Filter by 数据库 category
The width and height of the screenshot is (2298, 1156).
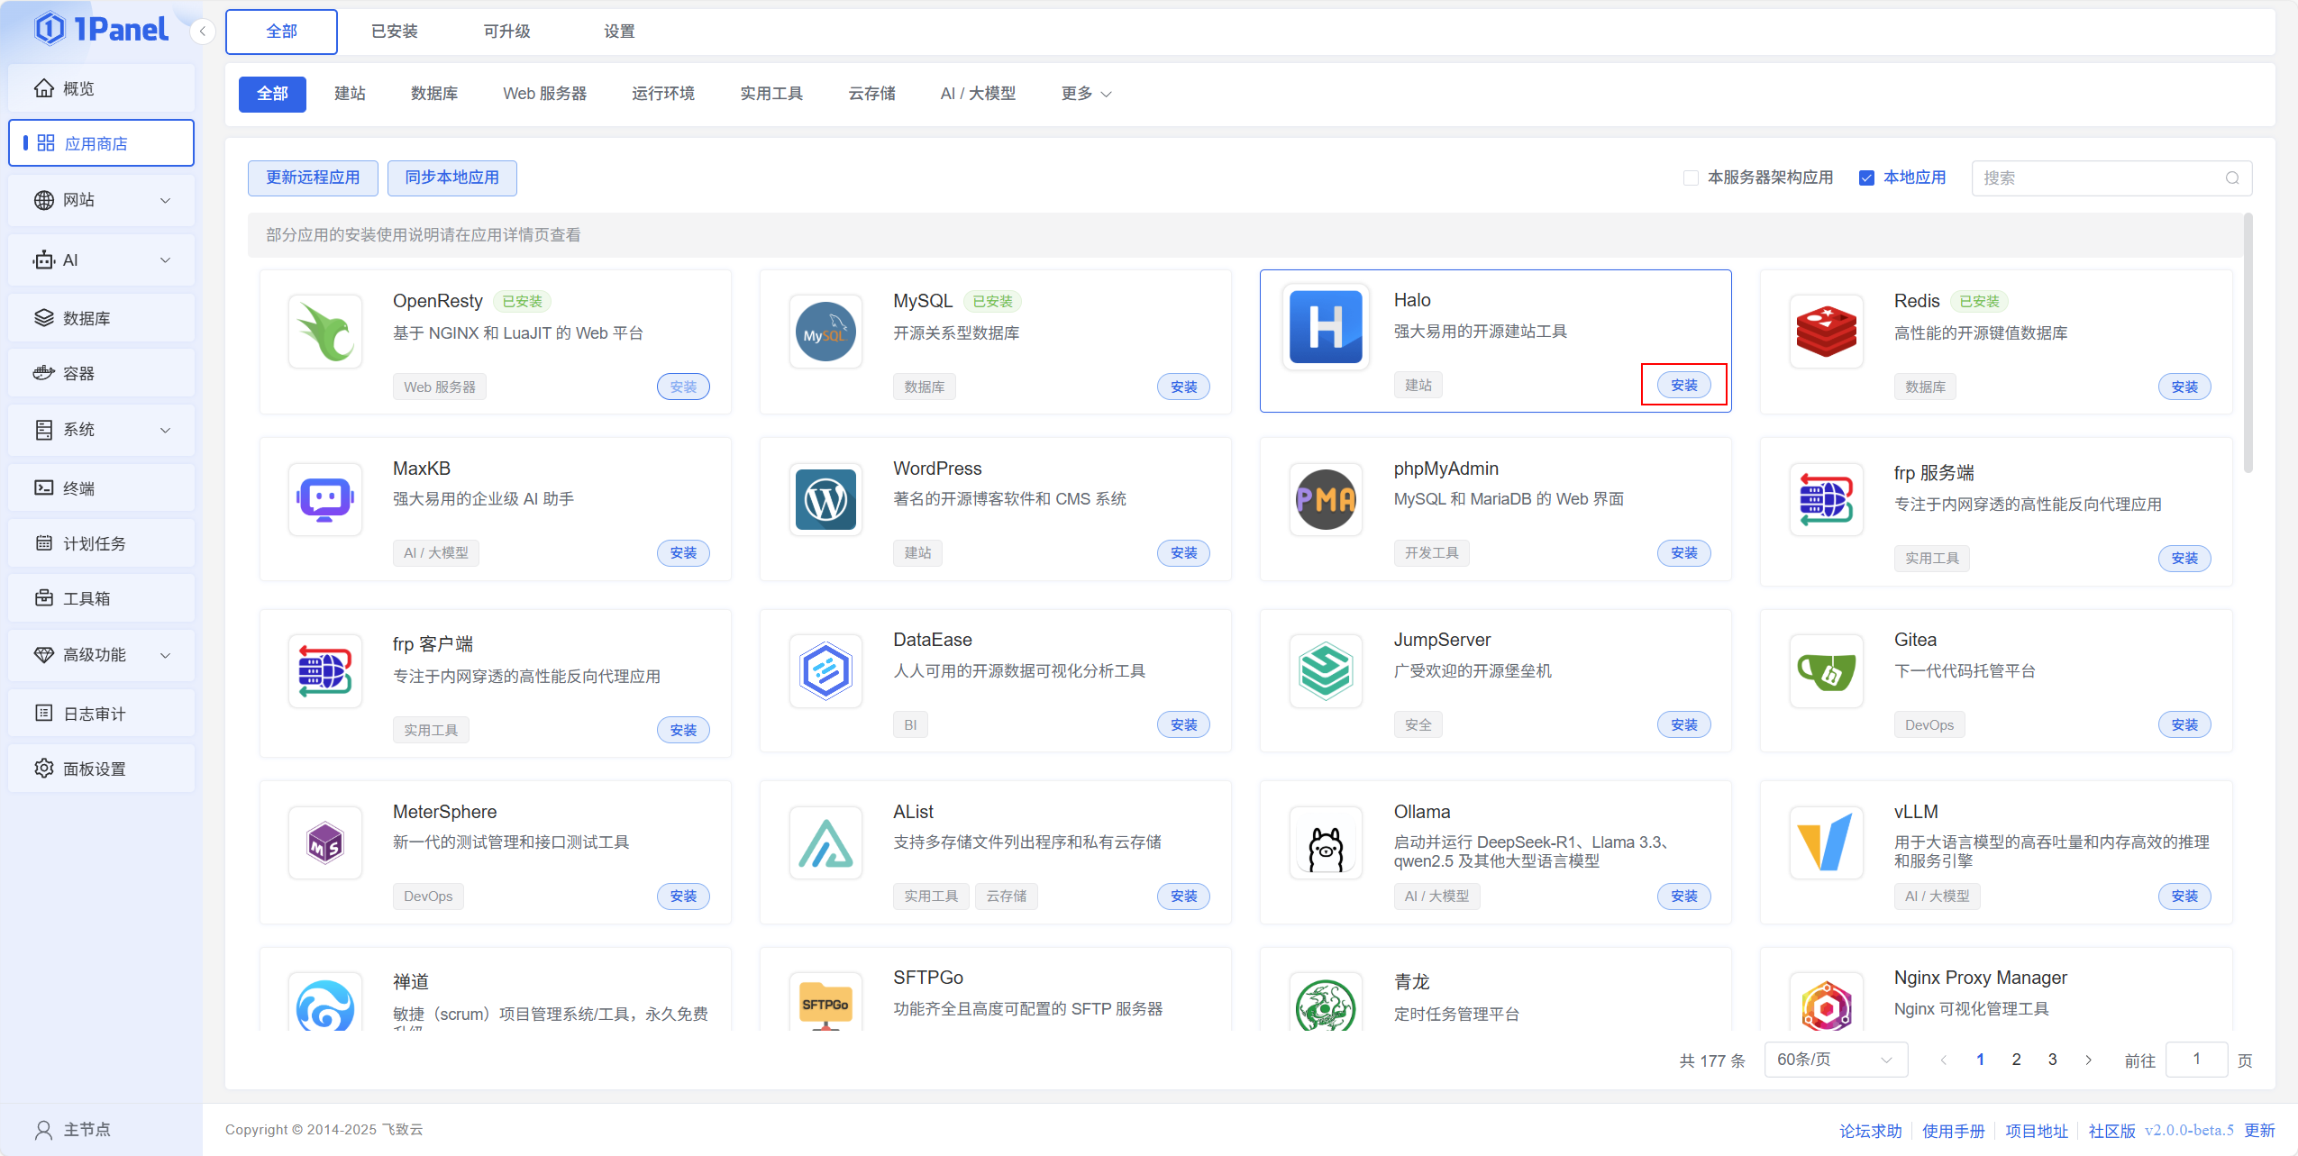[x=434, y=94]
